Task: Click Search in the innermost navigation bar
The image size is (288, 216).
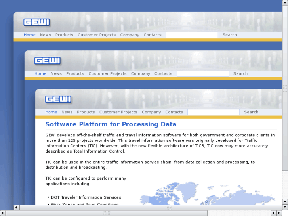Action: point(251,112)
